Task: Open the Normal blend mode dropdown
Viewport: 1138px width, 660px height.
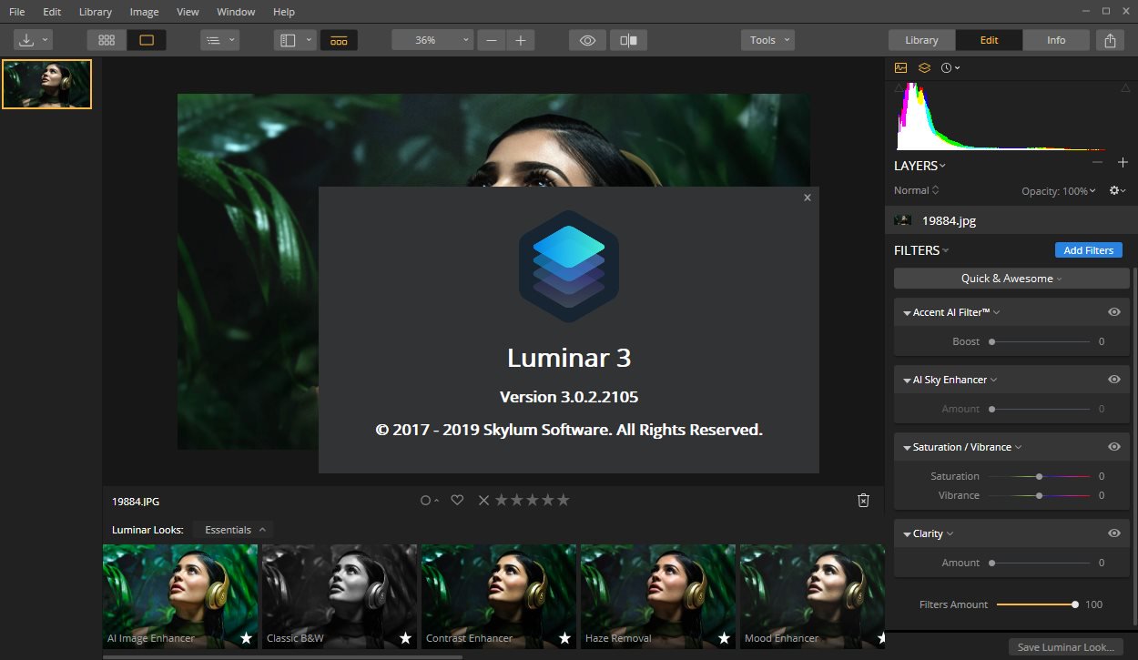Action: pos(916,190)
